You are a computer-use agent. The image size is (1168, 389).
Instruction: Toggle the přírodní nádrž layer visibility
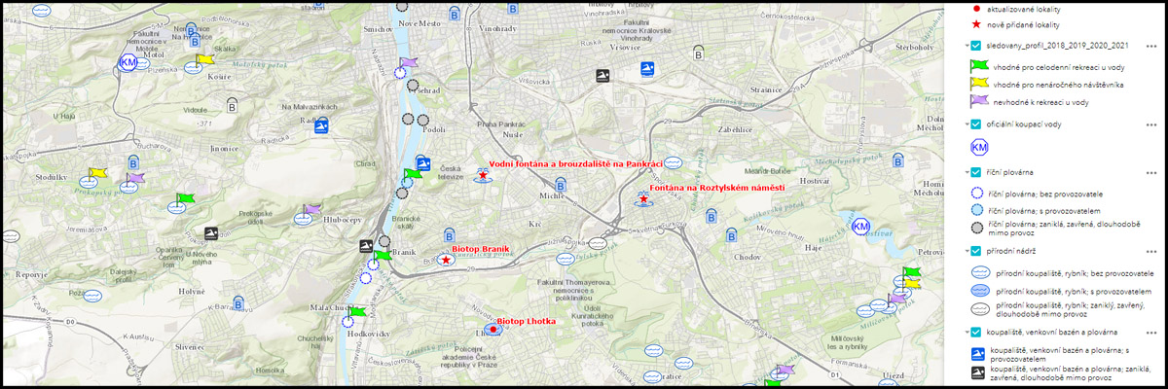[x=975, y=251]
